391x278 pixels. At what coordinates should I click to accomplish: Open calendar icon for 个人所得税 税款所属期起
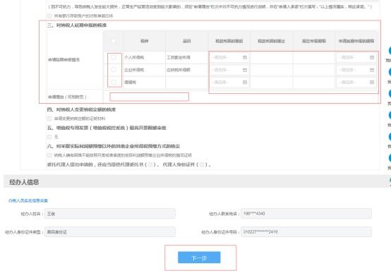[x=245, y=57]
